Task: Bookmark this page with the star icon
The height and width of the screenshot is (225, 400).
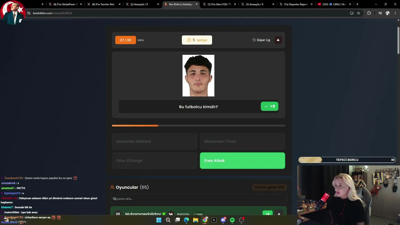Action: [x=358, y=13]
